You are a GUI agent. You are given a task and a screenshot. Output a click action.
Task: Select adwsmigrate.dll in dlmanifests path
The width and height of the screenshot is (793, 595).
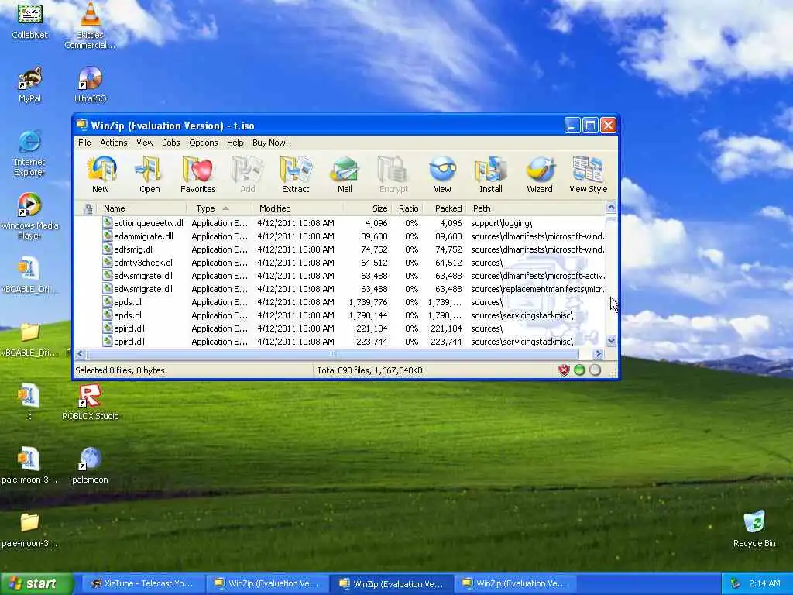[x=340, y=276]
